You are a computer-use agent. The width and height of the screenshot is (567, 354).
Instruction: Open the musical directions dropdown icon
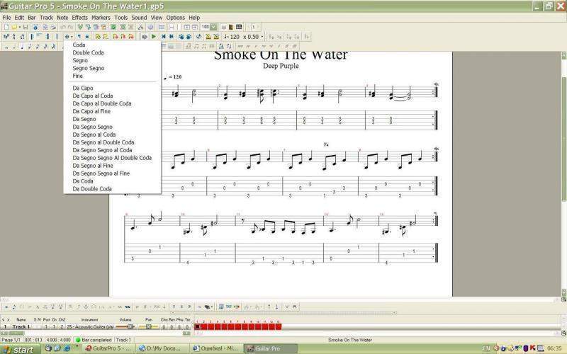tap(69, 36)
